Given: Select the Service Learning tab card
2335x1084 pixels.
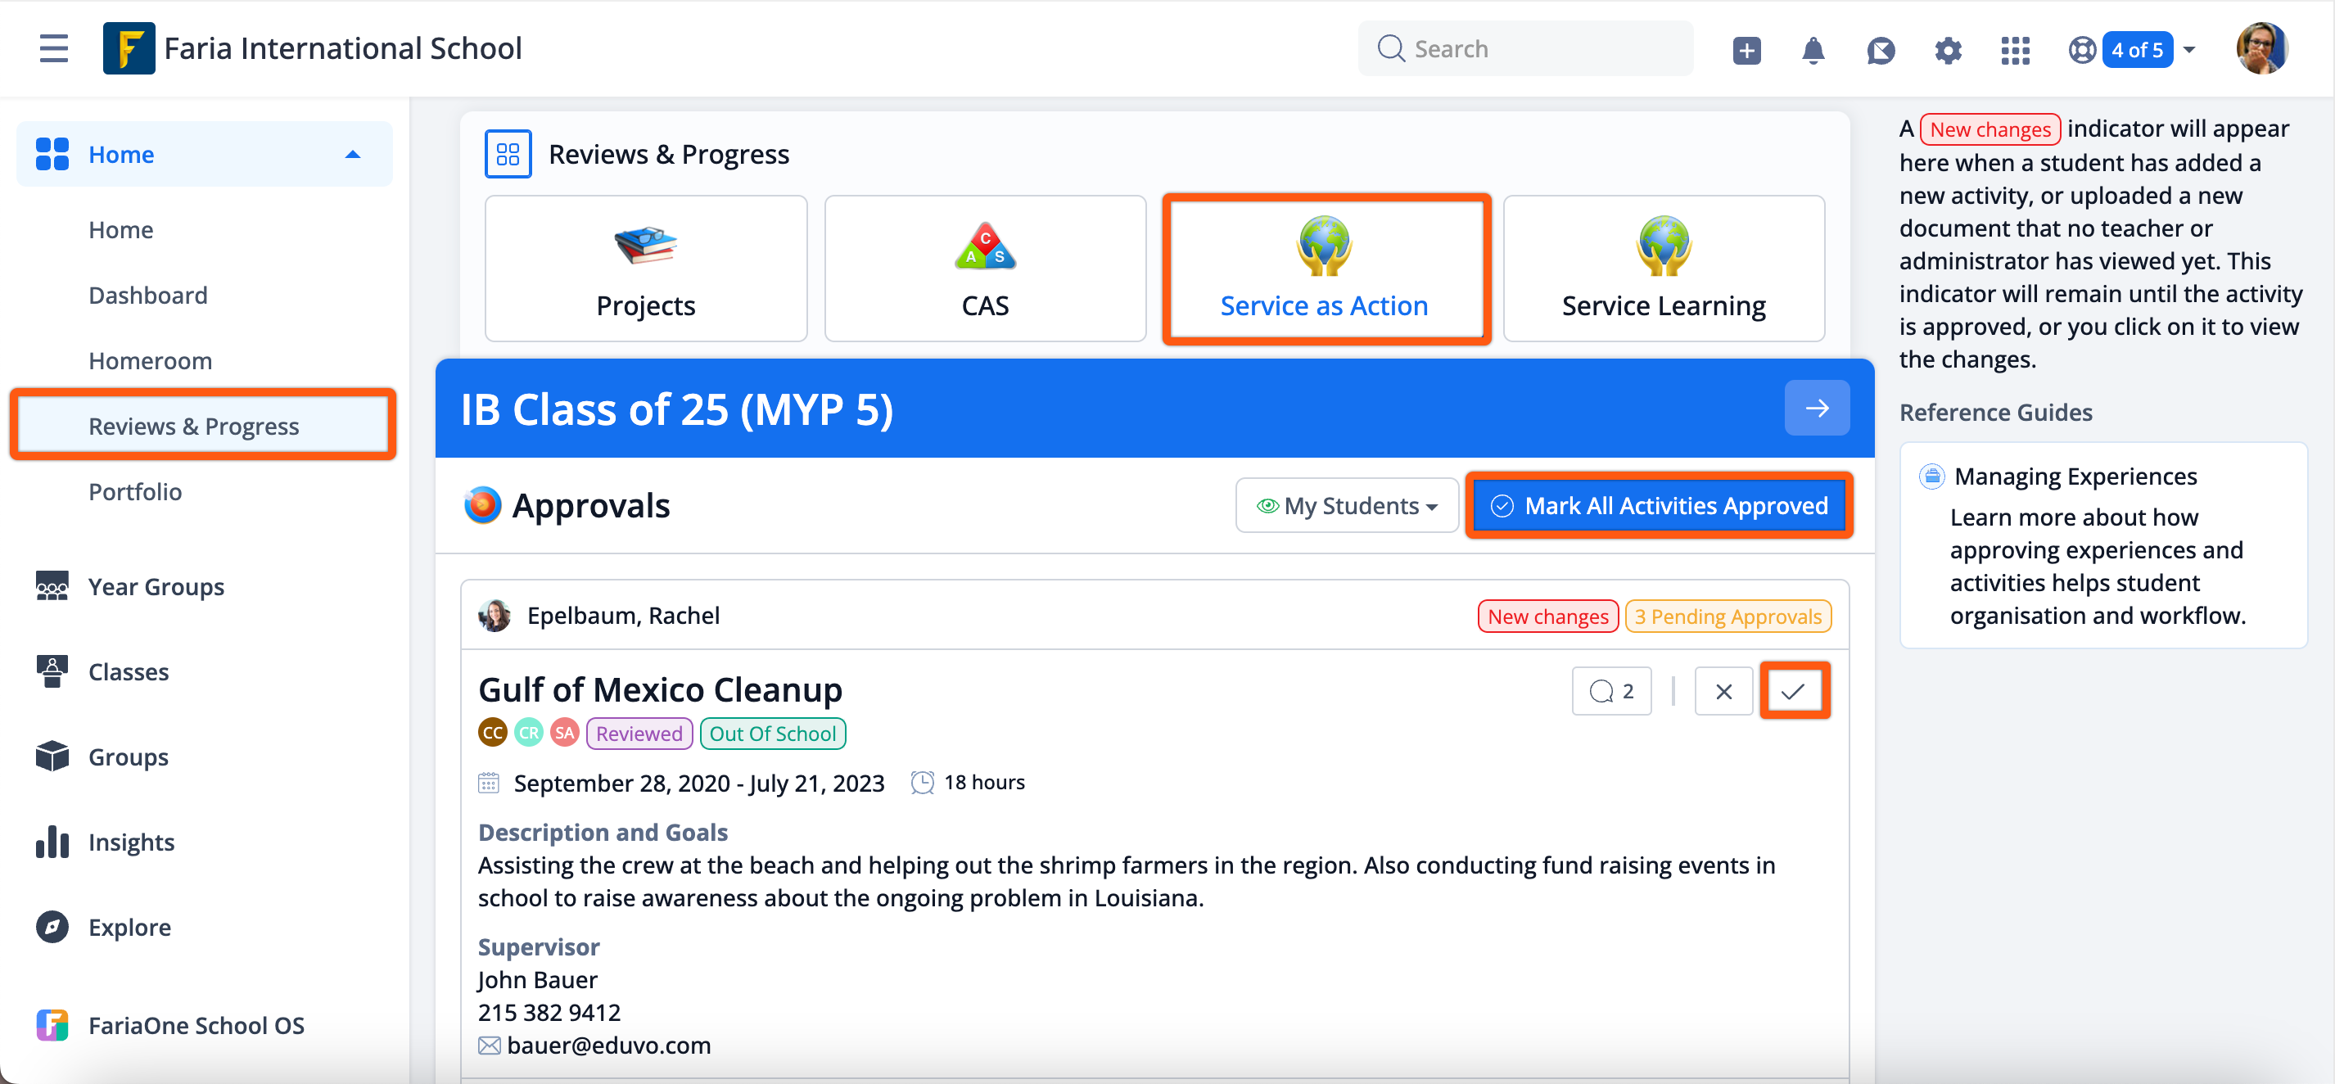Looking at the screenshot, I should coord(1664,269).
